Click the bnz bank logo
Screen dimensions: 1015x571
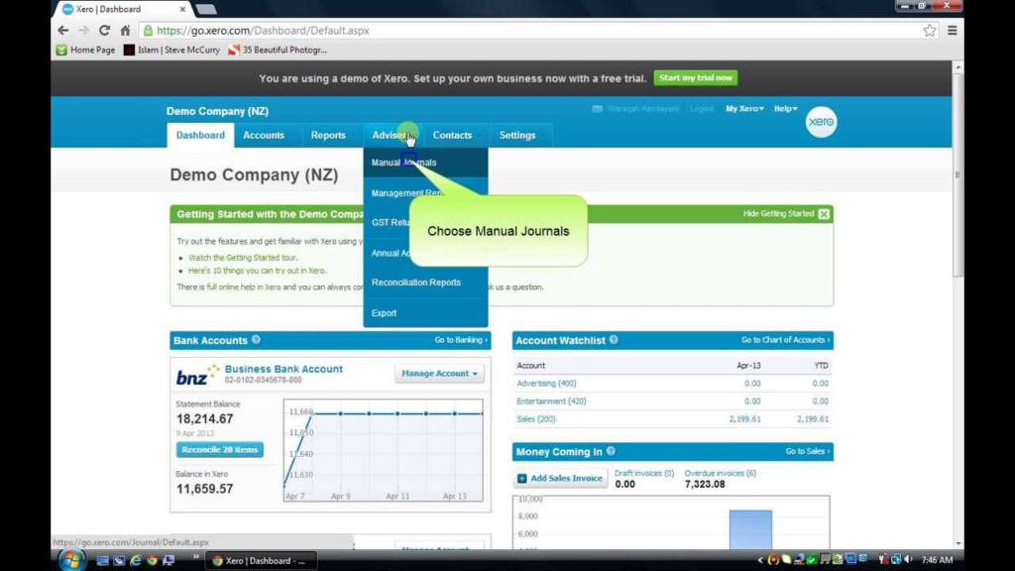click(x=197, y=375)
